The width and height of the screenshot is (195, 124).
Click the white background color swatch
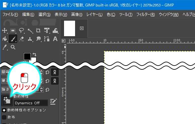click(x=33, y=60)
